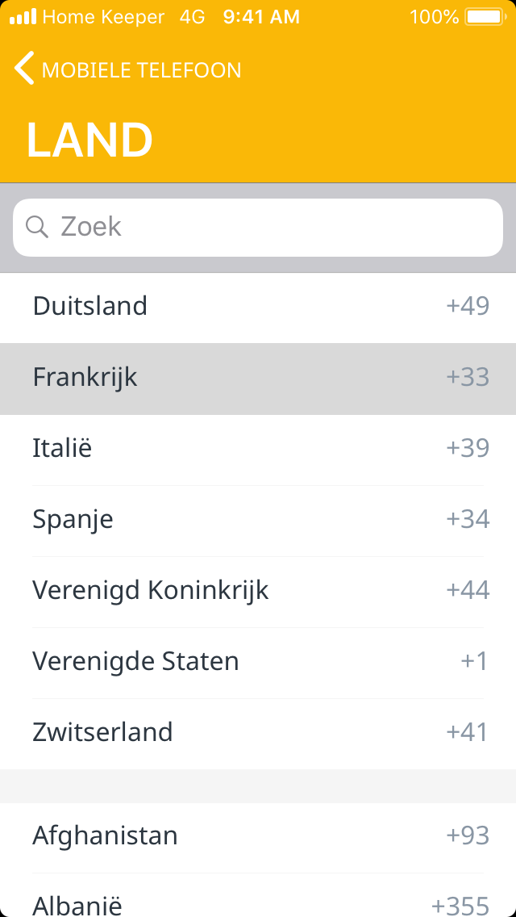The height and width of the screenshot is (917, 516).
Task: Tap the signal strength bars icon
Action: pyautogui.click(x=23, y=16)
